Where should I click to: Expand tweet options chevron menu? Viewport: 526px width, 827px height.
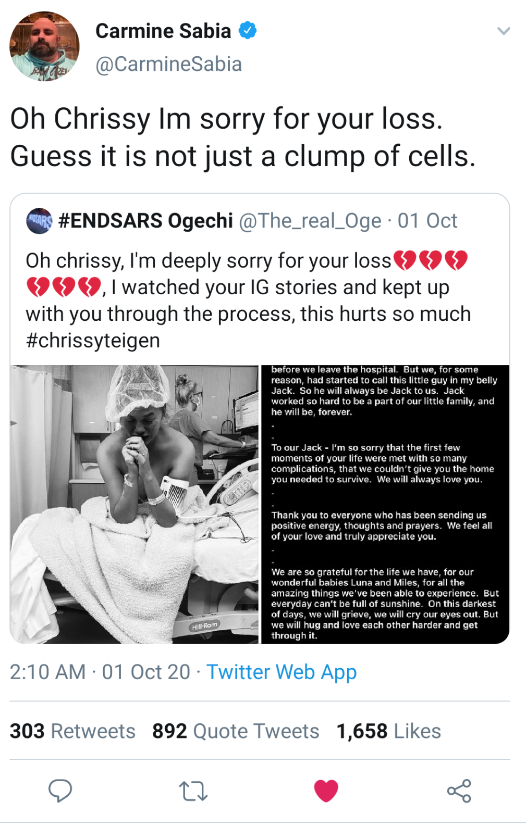(503, 31)
